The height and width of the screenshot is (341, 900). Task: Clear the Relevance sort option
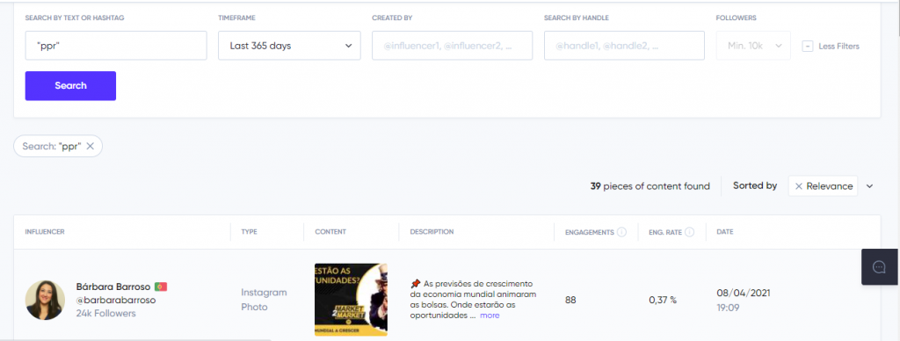(x=798, y=186)
